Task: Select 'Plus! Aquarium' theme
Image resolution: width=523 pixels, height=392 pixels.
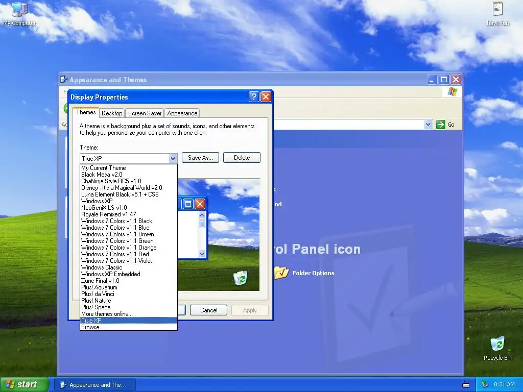Action: point(128,287)
